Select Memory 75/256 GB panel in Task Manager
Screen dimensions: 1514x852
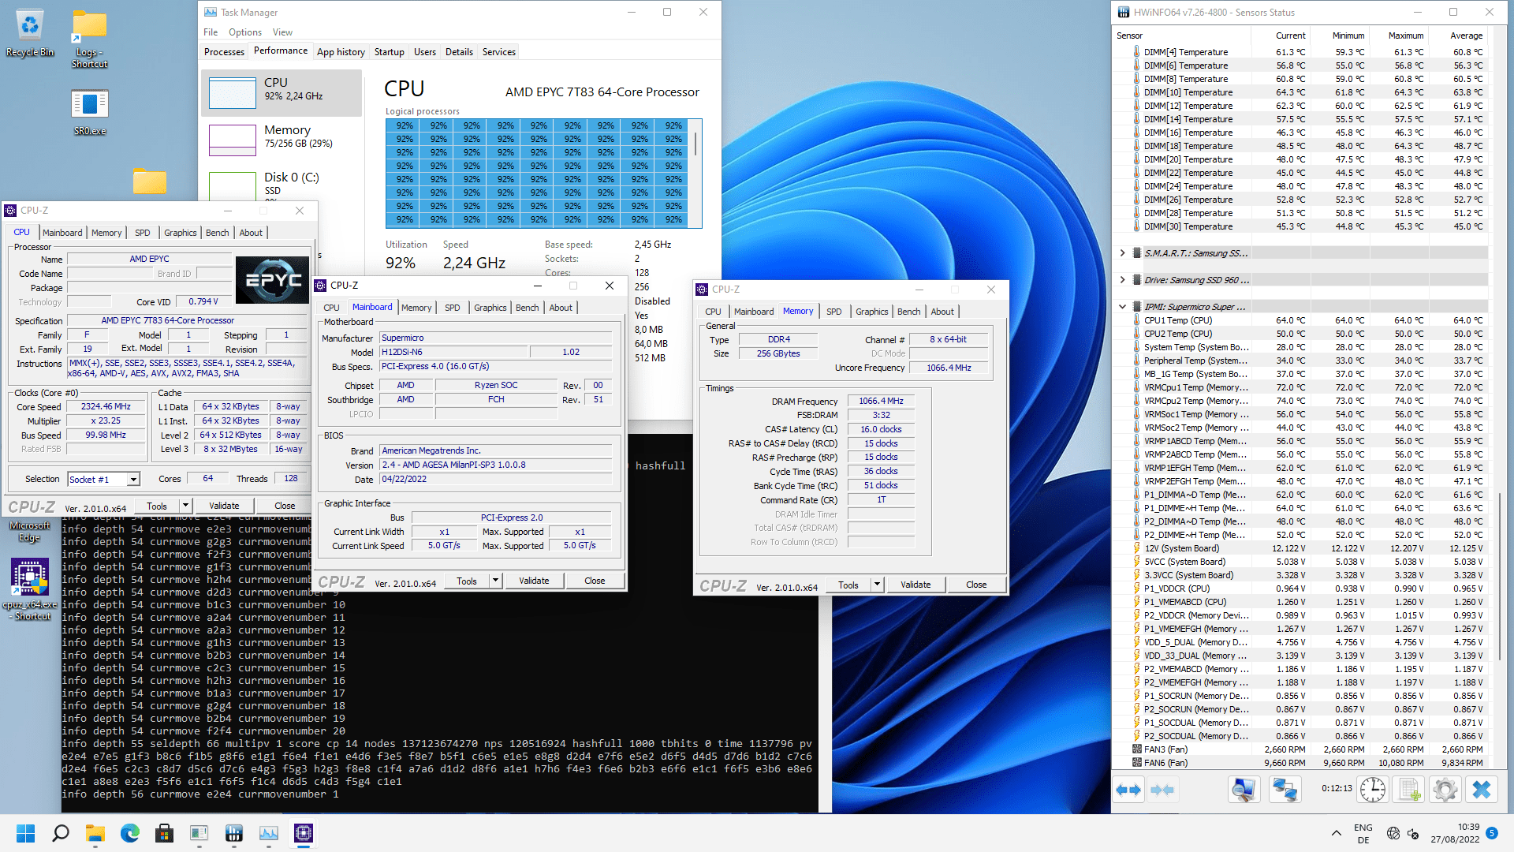pos(282,140)
